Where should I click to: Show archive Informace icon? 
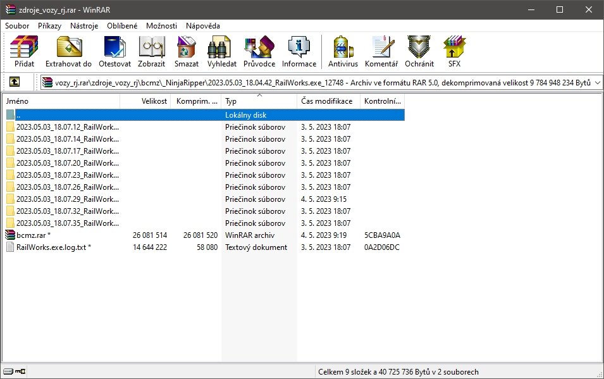[299, 47]
